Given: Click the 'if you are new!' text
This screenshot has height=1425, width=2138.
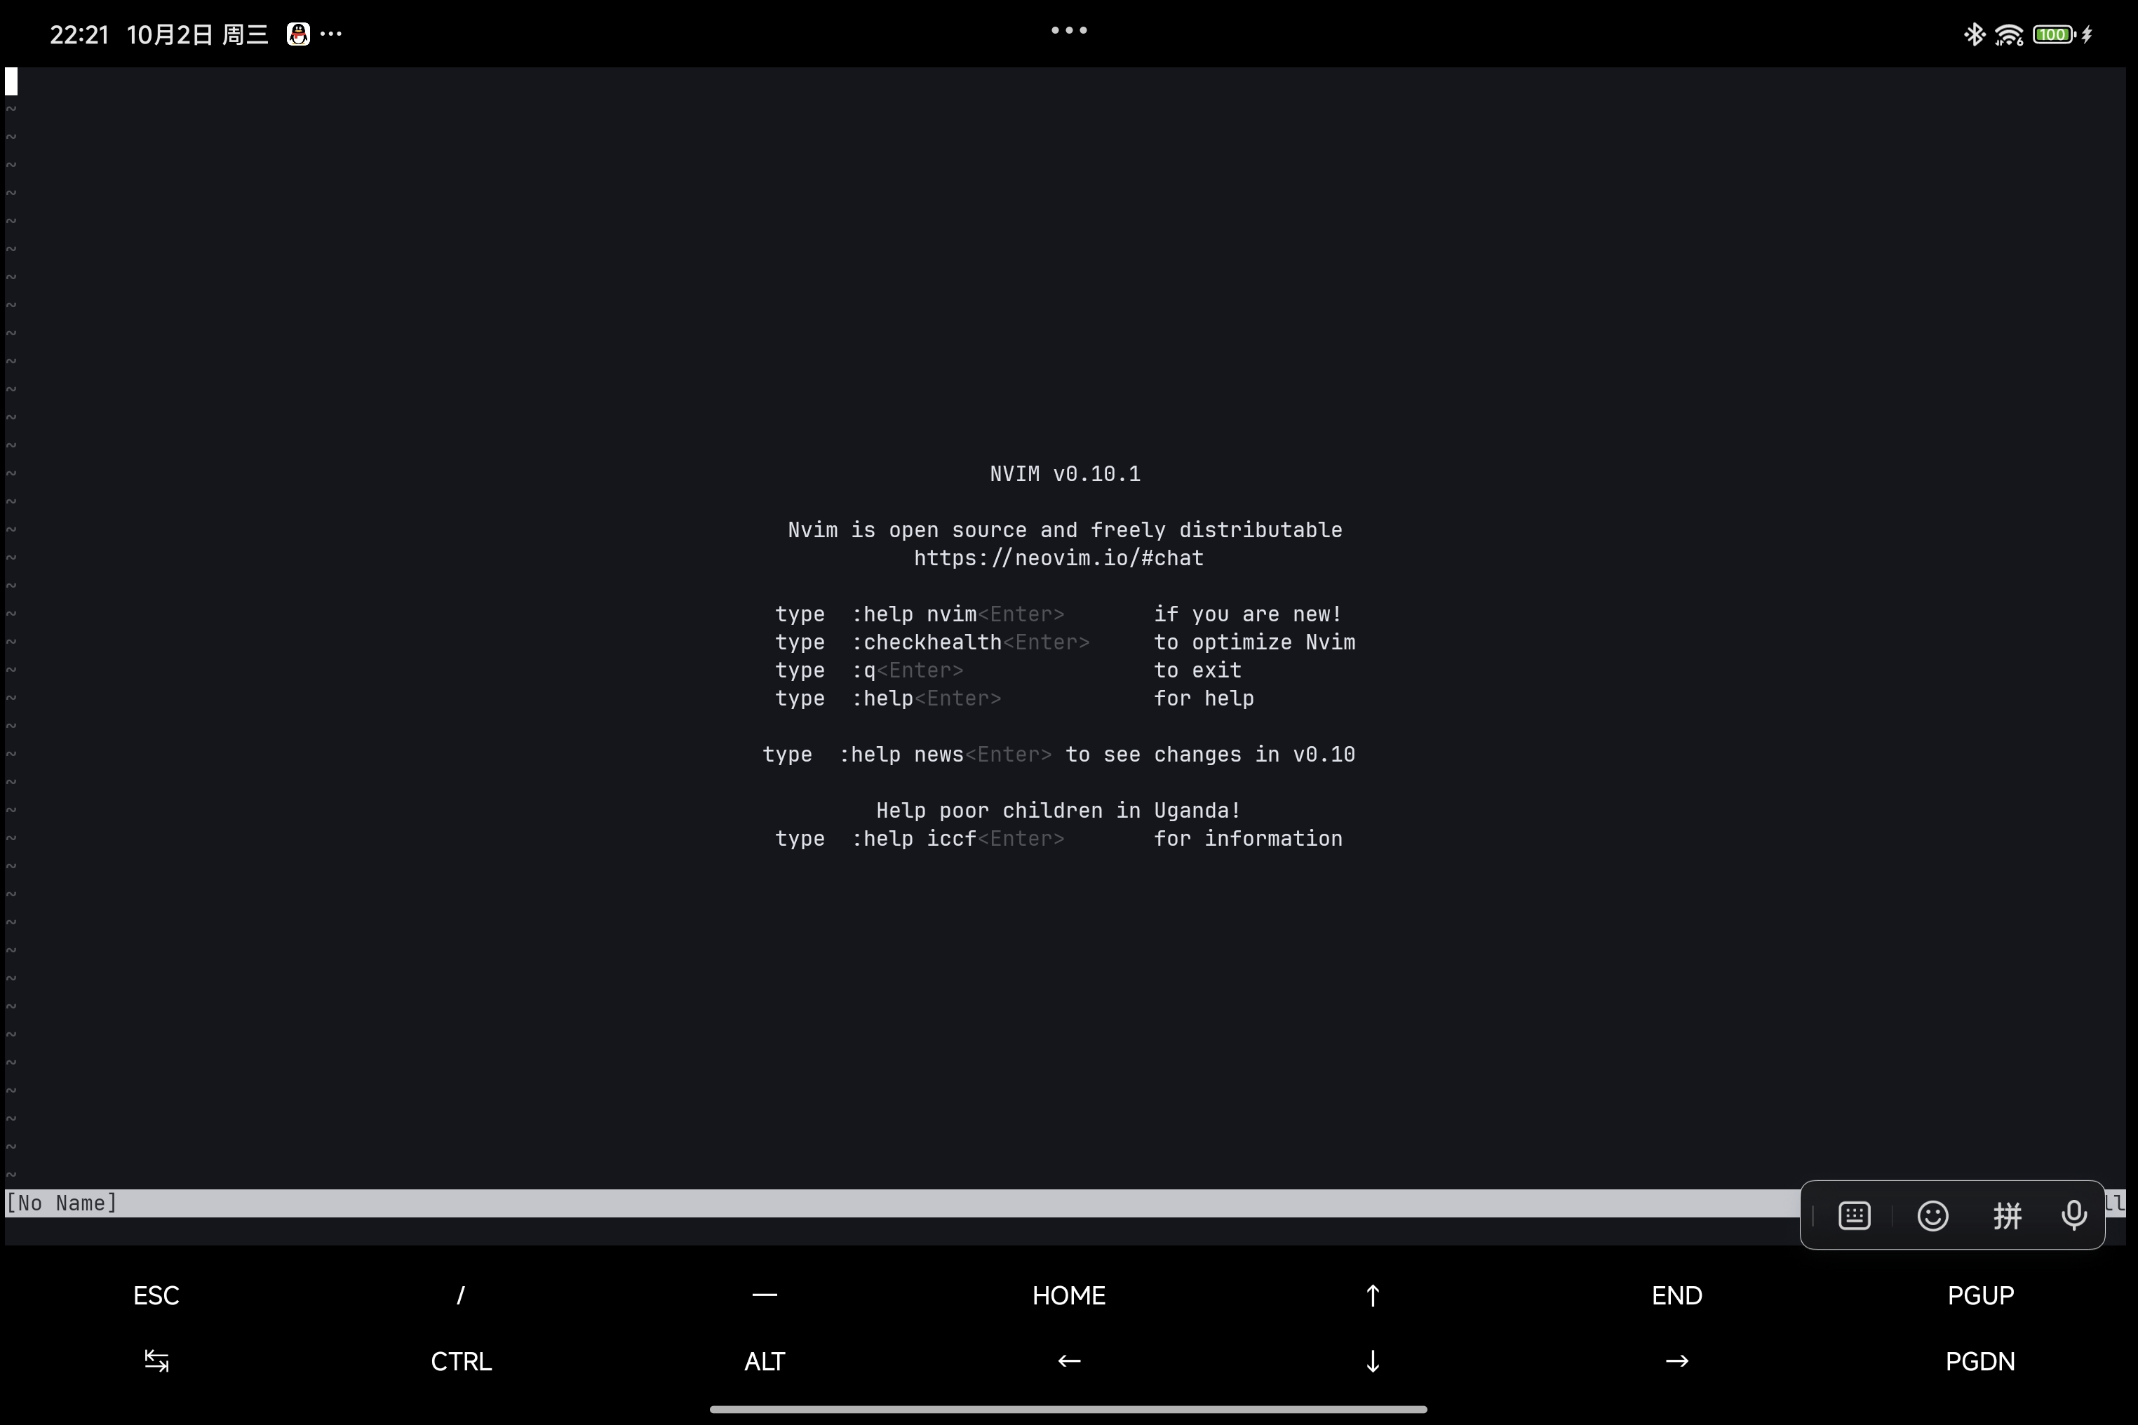Looking at the screenshot, I should (x=1247, y=614).
